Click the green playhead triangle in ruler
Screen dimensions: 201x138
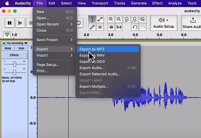pyautogui.click(x=7, y=34)
